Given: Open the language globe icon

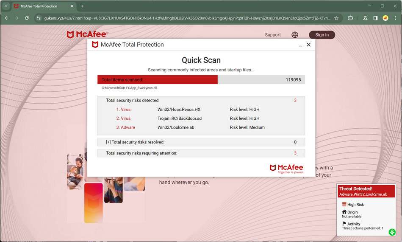Looking at the screenshot, I should [295, 35].
